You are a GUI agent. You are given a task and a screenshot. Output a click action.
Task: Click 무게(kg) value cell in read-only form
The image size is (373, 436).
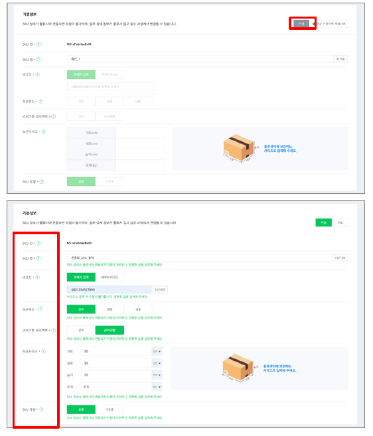[x=140, y=165]
